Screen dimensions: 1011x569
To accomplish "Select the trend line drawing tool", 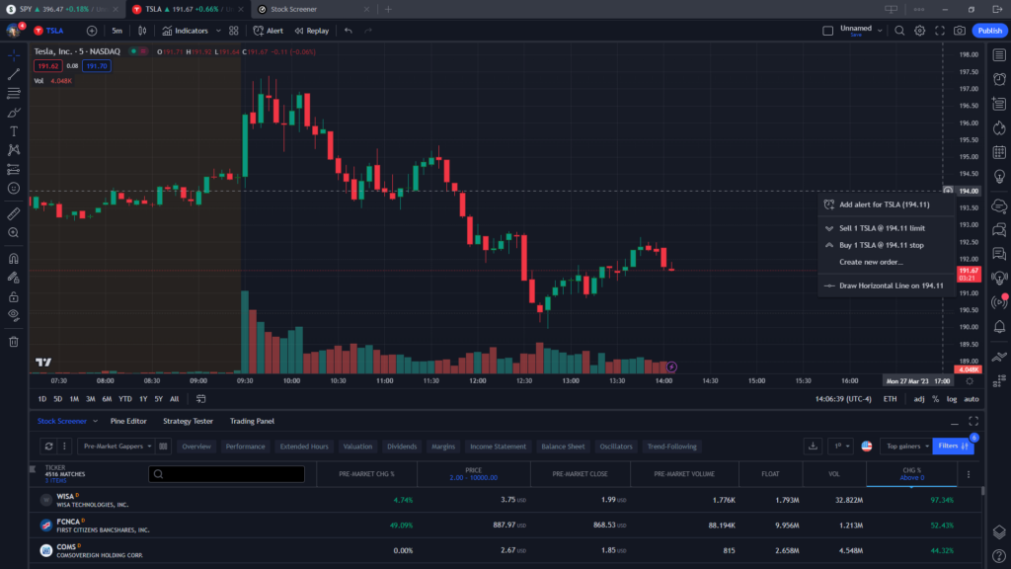I will coord(14,74).
